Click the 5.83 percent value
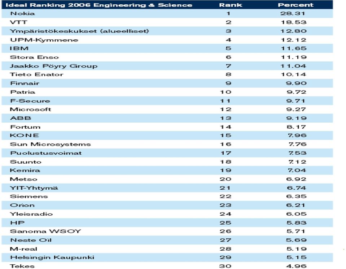The height and width of the screenshot is (269, 346). 296,223
